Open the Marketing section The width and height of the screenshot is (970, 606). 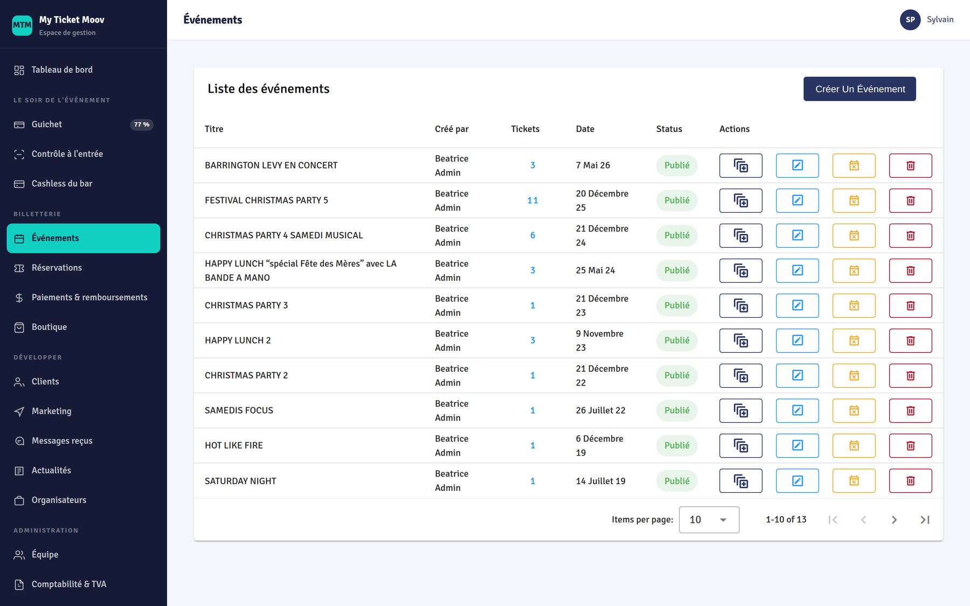click(84, 411)
